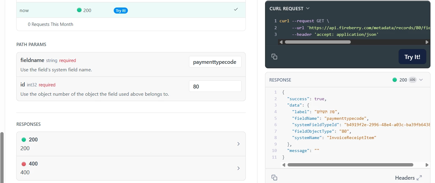Viewport: 435px width, 183px height.
Task: Edit the id input field containing 80
Action: [x=215, y=86]
